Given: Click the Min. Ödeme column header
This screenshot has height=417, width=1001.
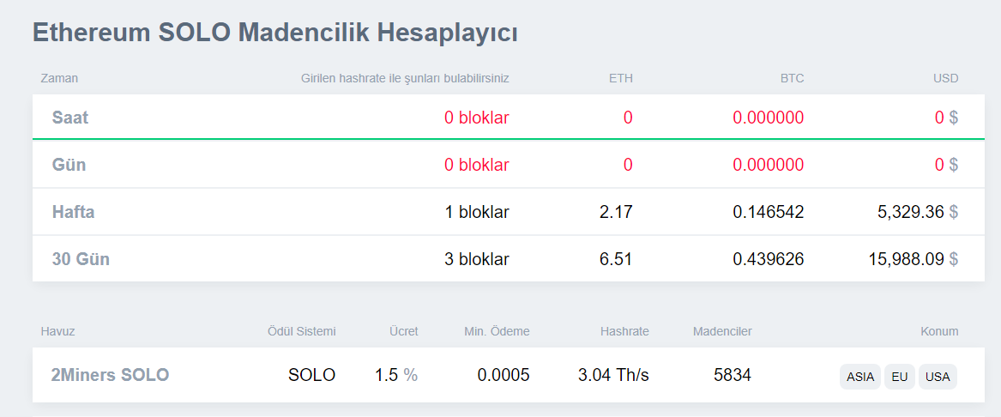Looking at the screenshot, I should coord(497,331).
